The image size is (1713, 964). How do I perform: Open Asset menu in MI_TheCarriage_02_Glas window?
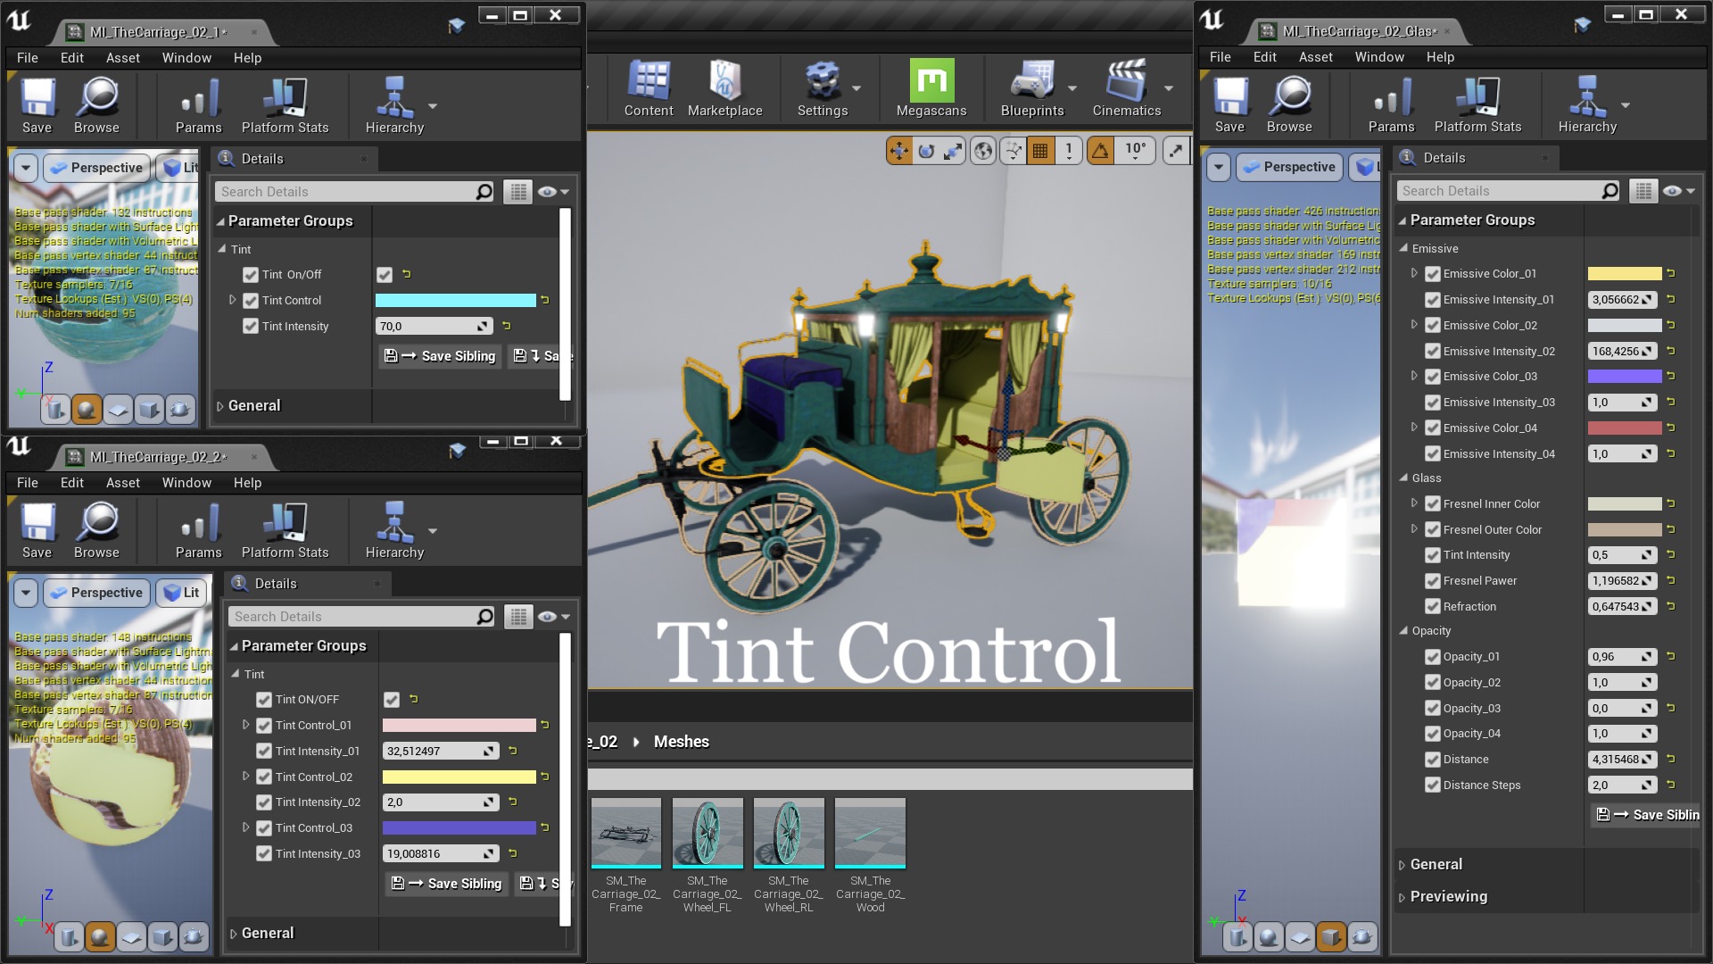tap(1315, 57)
